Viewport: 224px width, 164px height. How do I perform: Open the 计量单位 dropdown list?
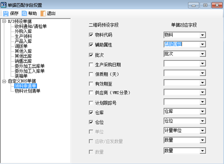pyautogui.click(x=203, y=131)
